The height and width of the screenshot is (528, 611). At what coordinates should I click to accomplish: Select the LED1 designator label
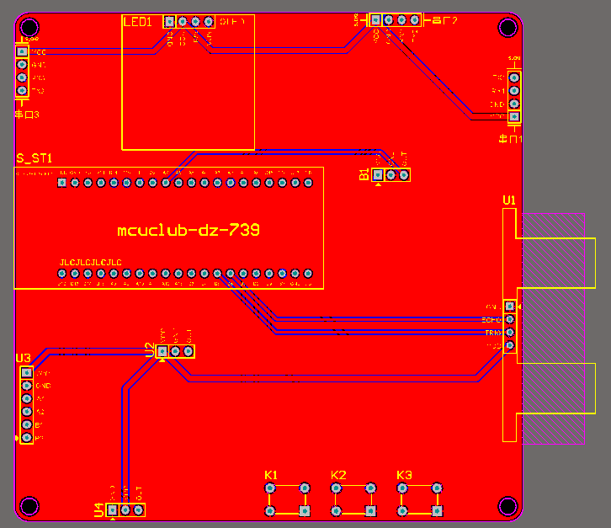(x=137, y=22)
